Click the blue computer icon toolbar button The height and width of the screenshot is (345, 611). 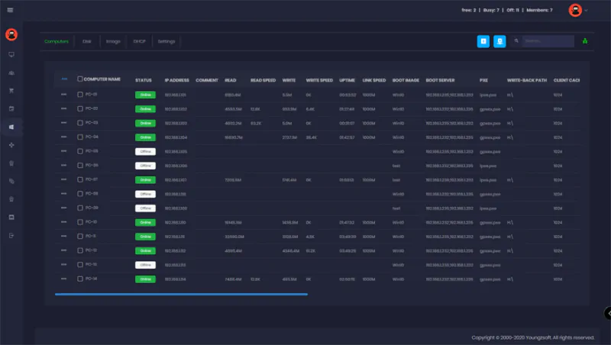(x=499, y=41)
